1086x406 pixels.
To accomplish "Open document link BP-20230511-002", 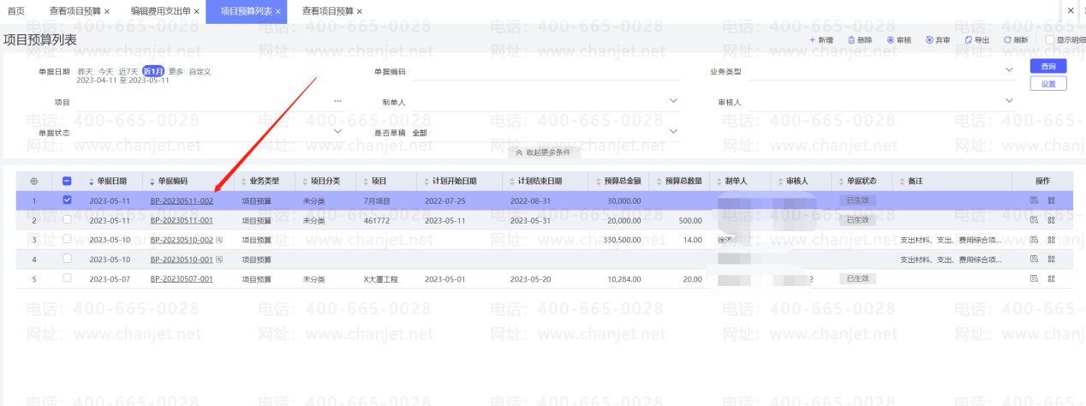I will (x=182, y=200).
